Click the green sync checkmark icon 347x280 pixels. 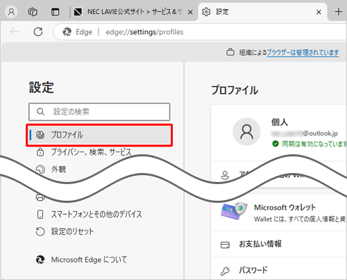pyautogui.click(x=276, y=144)
